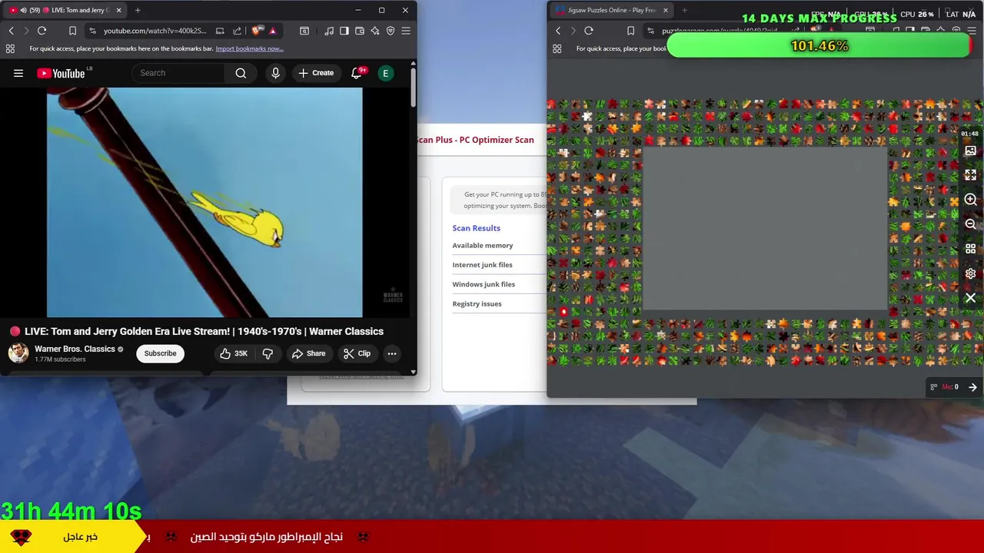
Task: Open Leo AI sparkle icon
Action: 375,31
